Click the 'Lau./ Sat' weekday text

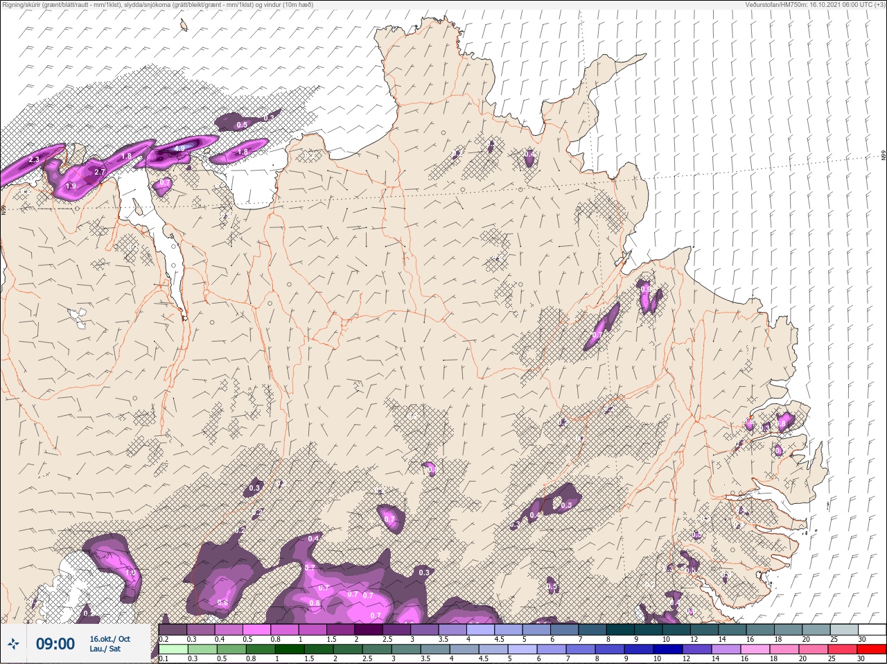[105, 649]
